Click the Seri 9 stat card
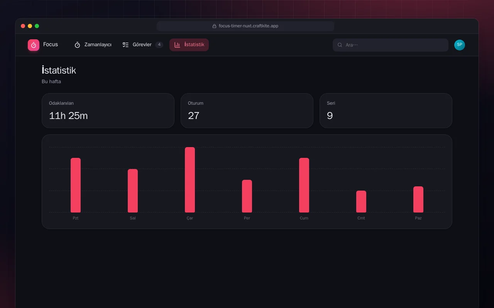This screenshot has height=308, width=494. tap(386, 110)
